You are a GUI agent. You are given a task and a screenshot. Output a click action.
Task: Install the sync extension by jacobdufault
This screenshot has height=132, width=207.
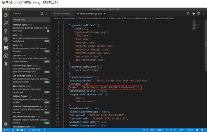pyautogui.click(x=47, y=41)
